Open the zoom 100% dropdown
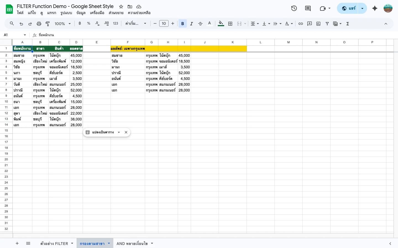Image resolution: width=398 pixels, height=248 pixels. [x=62, y=24]
